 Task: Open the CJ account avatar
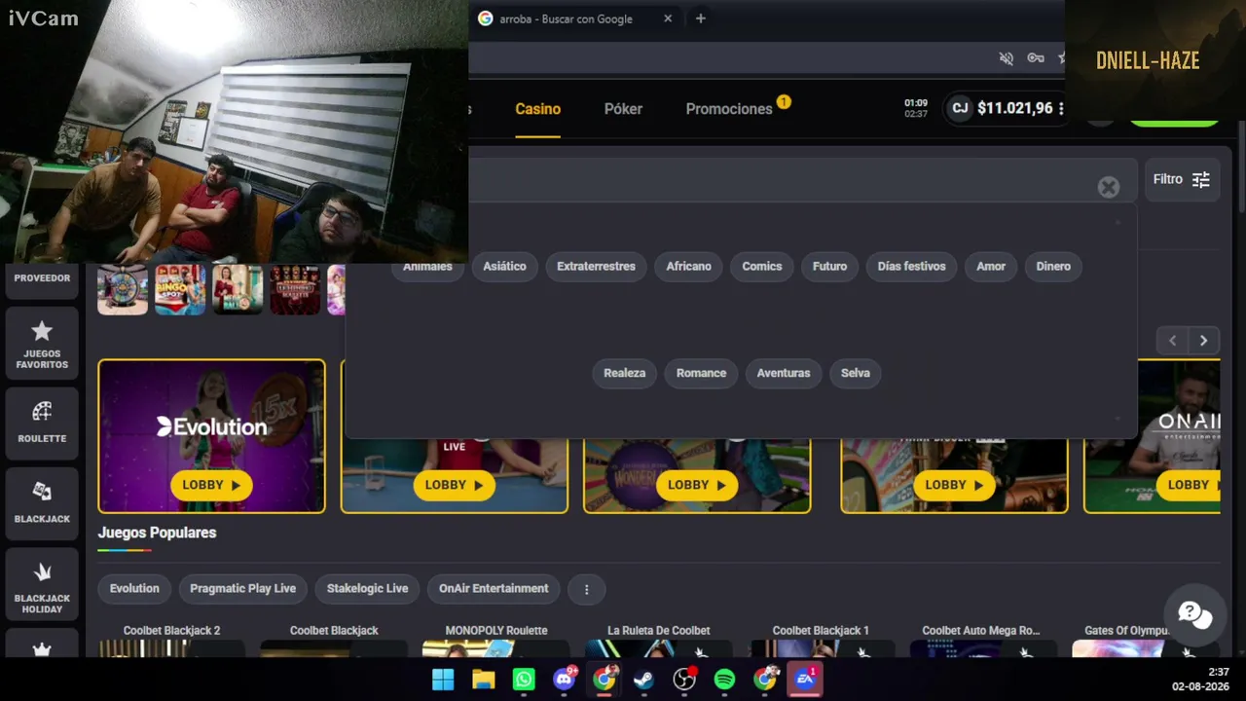(x=960, y=108)
